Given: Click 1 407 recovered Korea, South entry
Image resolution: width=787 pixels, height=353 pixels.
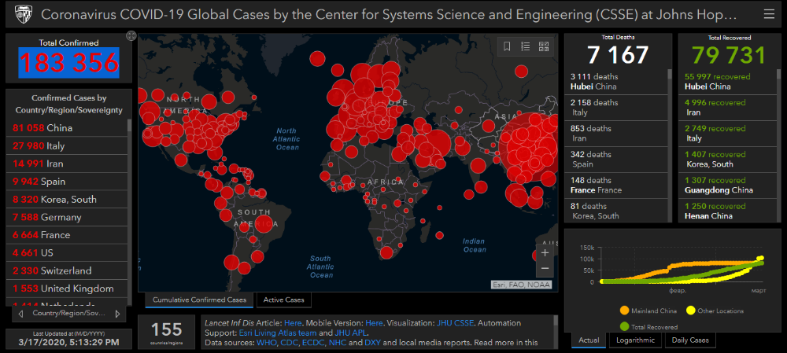Looking at the screenshot, I should coord(728,160).
